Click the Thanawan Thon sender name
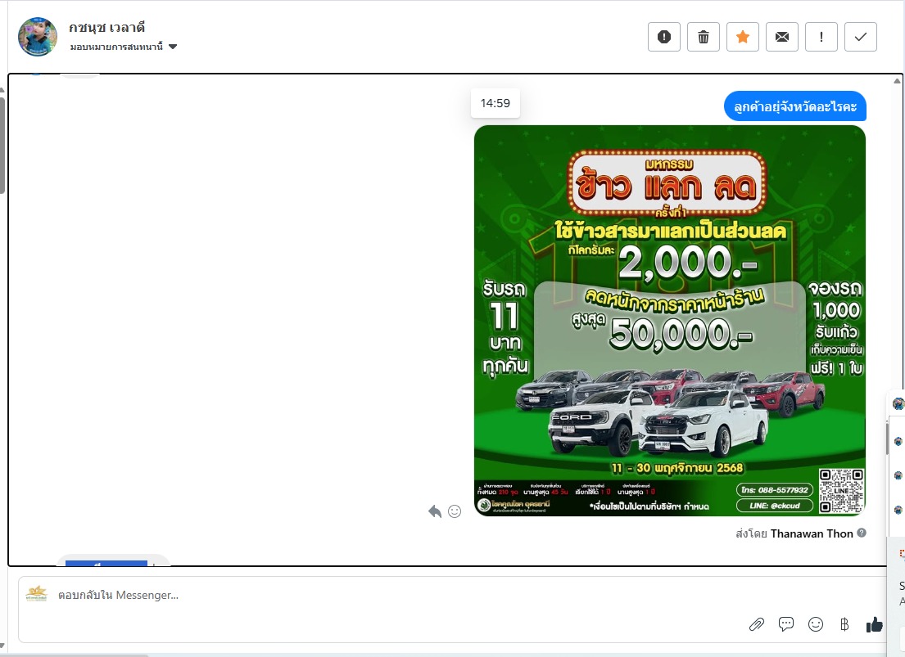Viewport: 905px width, 657px height. point(812,533)
